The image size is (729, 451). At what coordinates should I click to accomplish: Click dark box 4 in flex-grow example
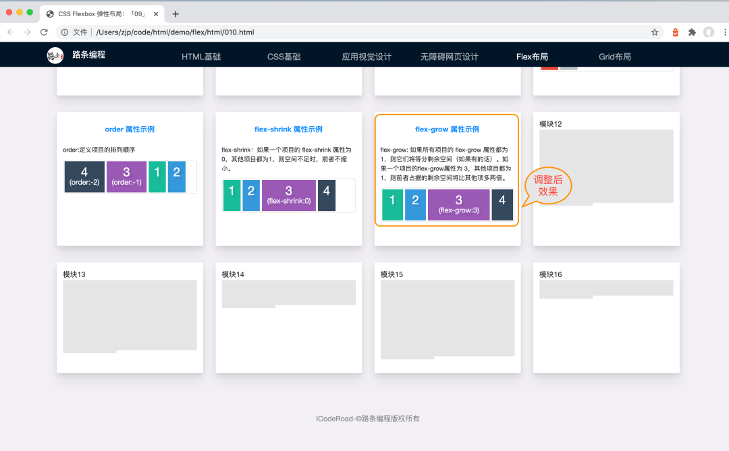point(502,204)
